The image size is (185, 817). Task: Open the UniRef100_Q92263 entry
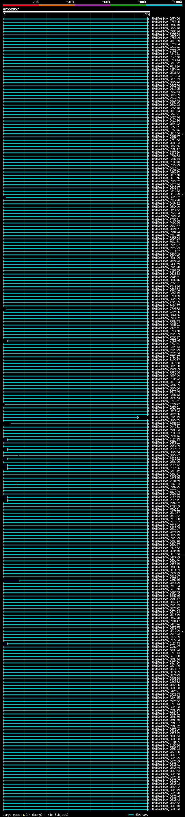click(166, 695)
